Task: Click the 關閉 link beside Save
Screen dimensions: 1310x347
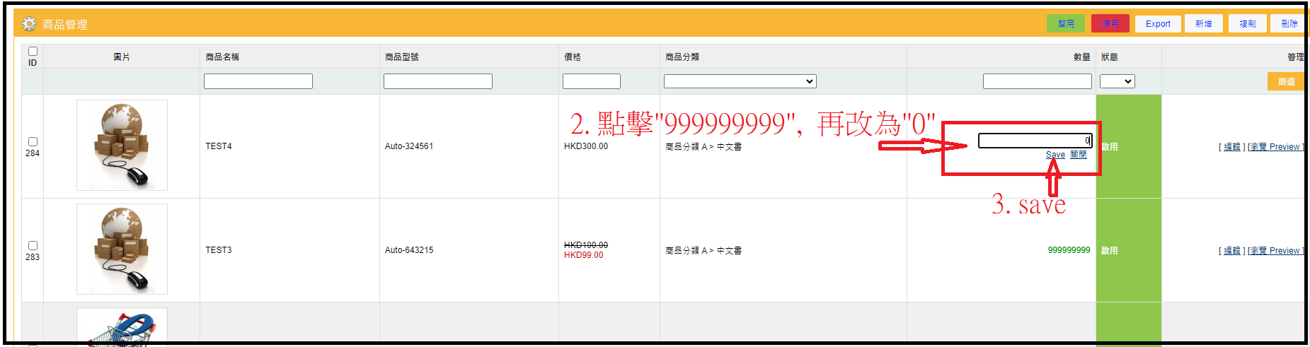Action: click(x=1078, y=155)
